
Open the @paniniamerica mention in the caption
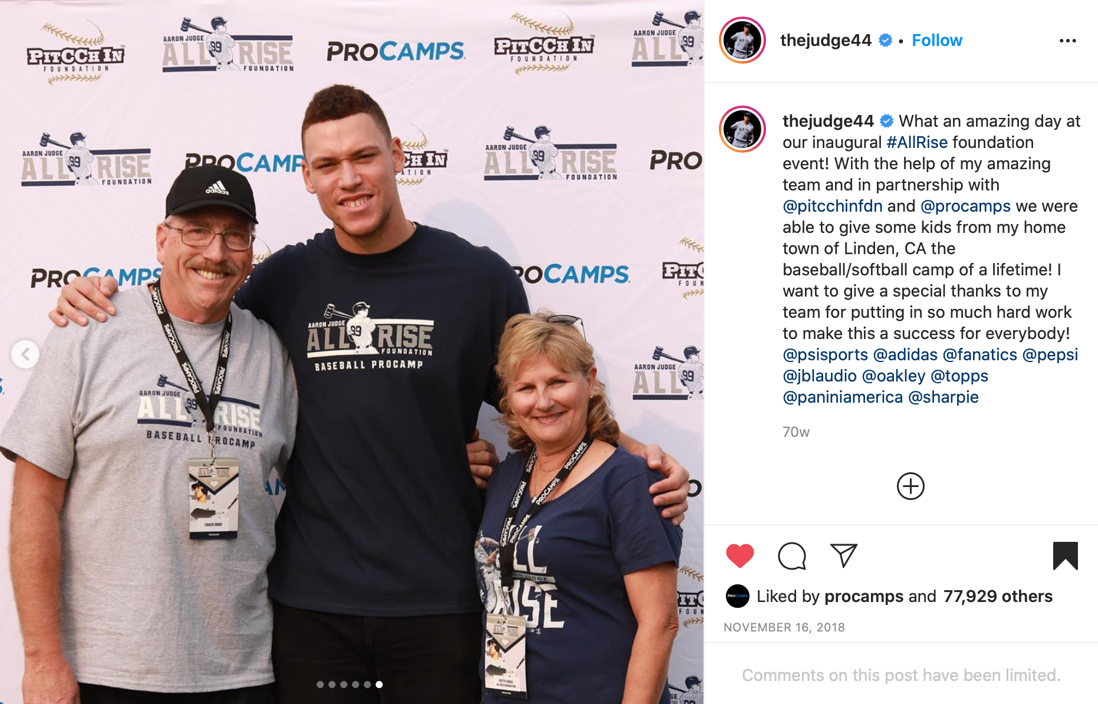pos(842,397)
